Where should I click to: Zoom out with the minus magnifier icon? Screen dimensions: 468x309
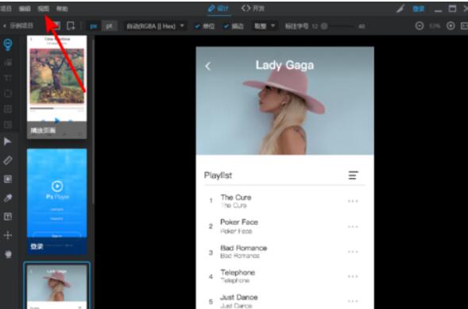420,26
